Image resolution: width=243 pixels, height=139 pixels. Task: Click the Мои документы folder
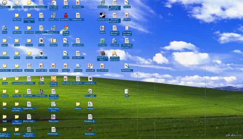tap(16, 117)
